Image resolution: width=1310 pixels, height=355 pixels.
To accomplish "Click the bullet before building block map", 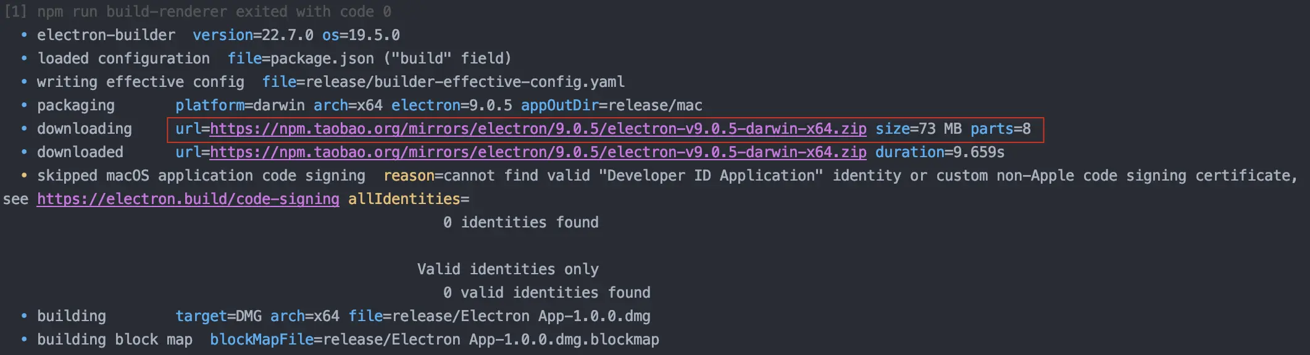I will tap(24, 340).
